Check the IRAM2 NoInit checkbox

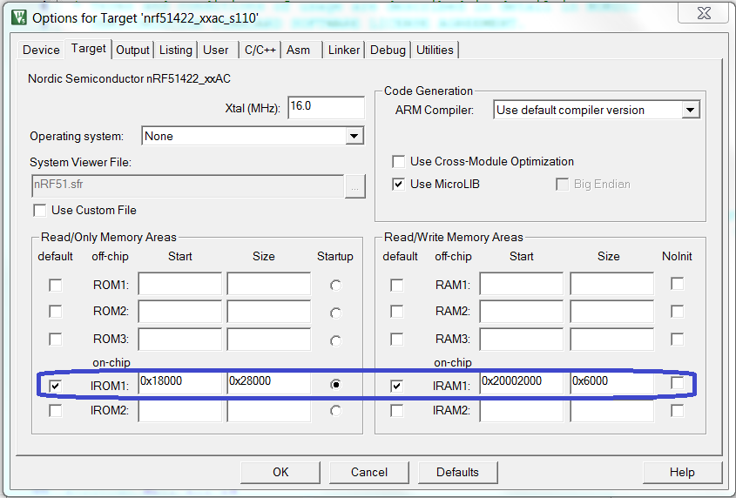678,411
